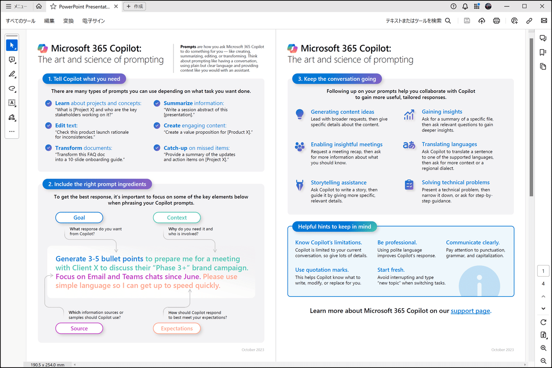Viewport: 552px width, 368px height.
Task: Click the Expectations pill label
Action: click(x=177, y=328)
